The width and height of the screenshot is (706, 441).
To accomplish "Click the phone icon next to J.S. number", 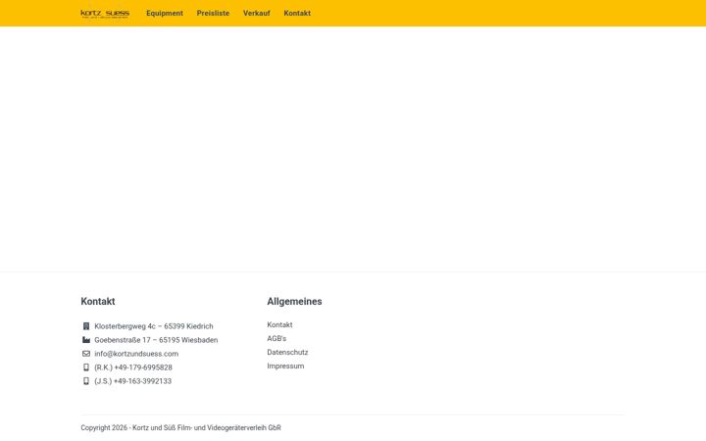I will [x=86, y=381].
